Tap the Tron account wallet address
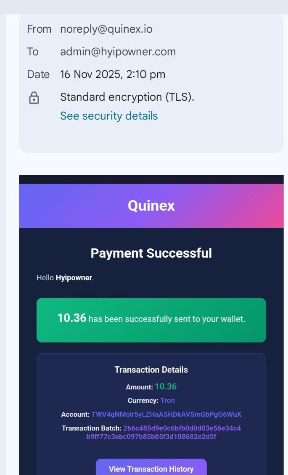288x475 pixels. click(166, 414)
